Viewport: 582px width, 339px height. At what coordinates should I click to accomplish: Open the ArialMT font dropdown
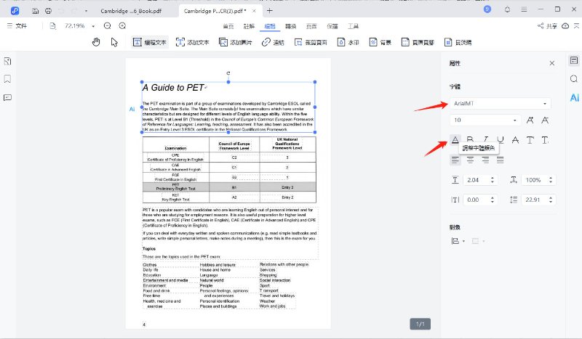(499, 104)
